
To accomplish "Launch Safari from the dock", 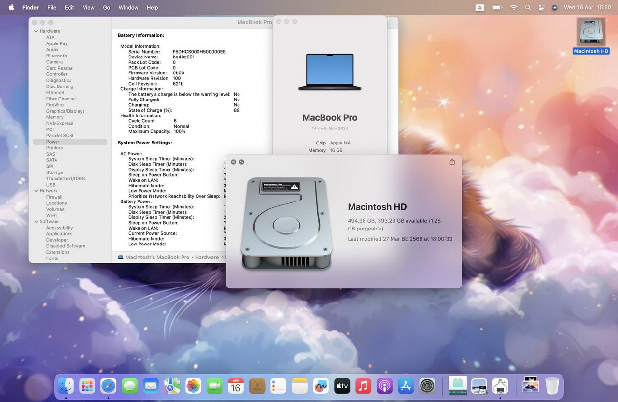I will (108, 386).
